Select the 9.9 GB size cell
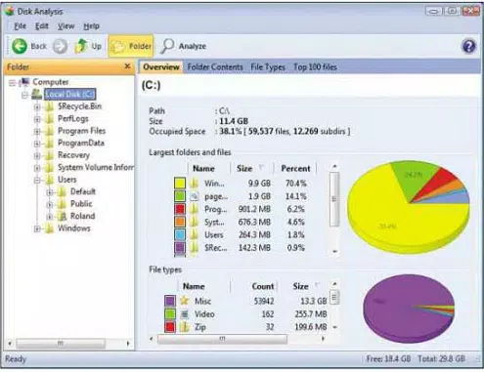Screen dimensions: 484x372 [259, 184]
